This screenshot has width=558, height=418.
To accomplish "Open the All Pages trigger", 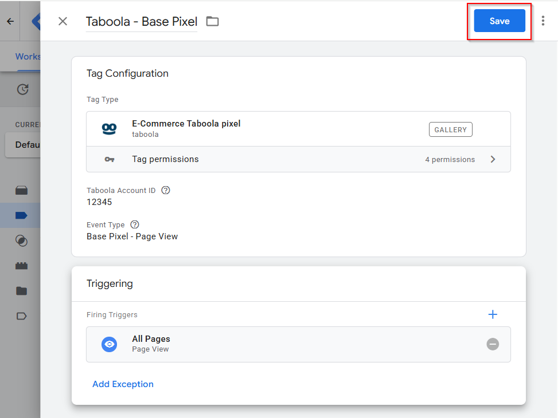I will (x=298, y=344).
